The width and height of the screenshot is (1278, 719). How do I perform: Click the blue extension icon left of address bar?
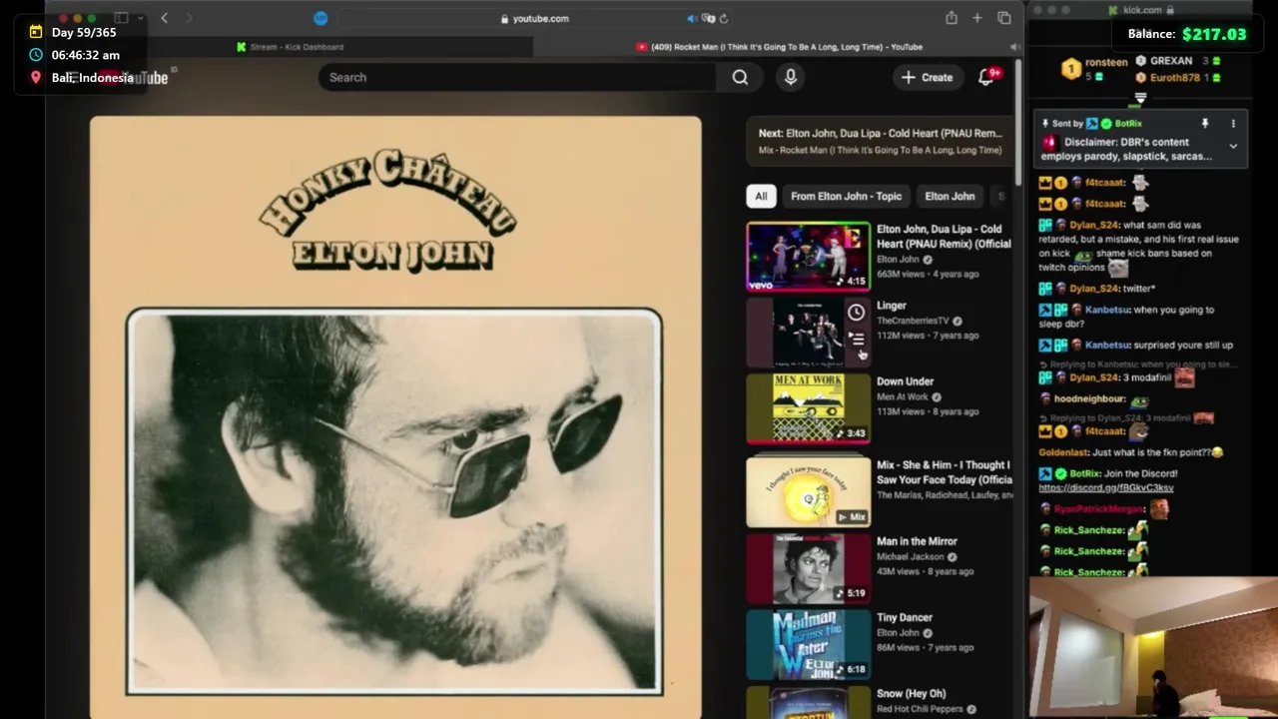pyautogui.click(x=320, y=18)
